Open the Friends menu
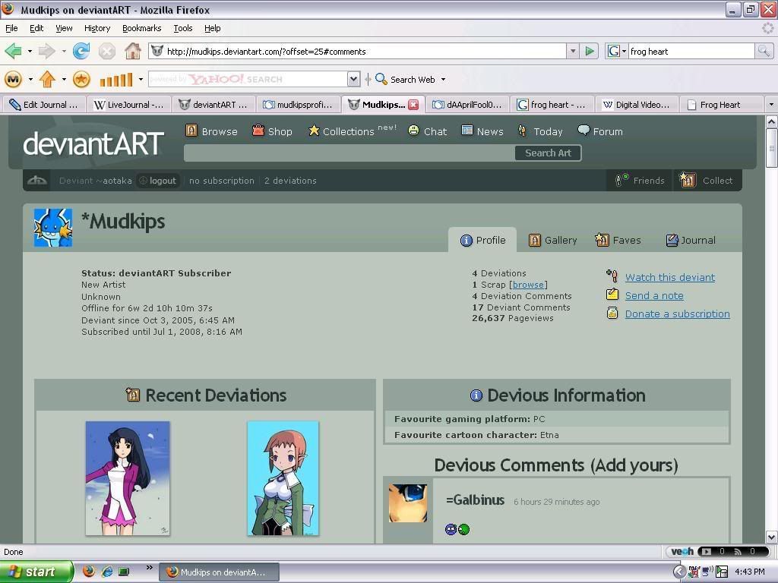Image resolution: width=778 pixels, height=583 pixels. 640,181
